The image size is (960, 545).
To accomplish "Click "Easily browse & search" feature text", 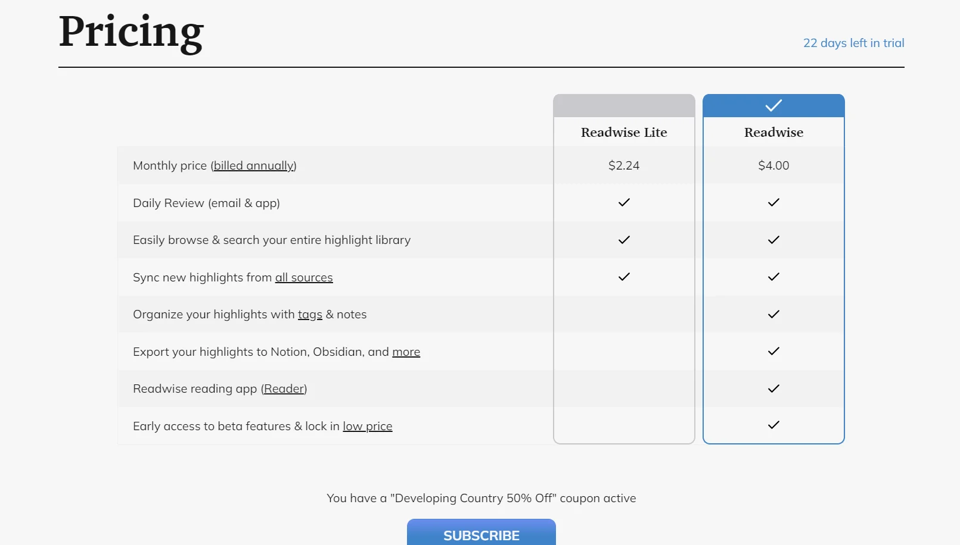I will (272, 240).
